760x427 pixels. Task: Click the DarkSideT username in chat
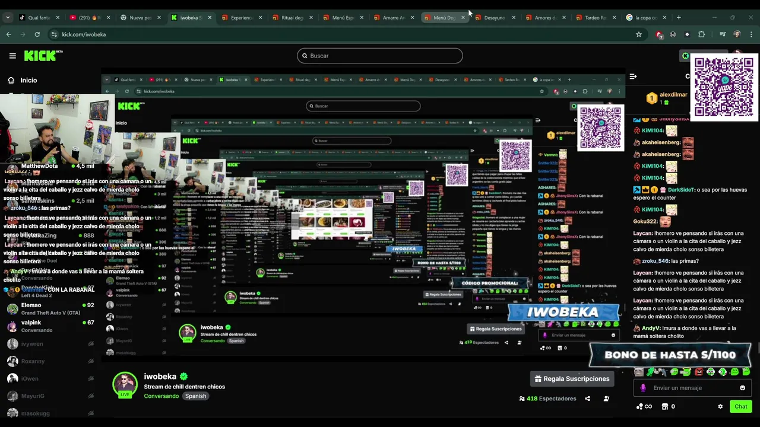pyautogui.click(x=682, y=190)
